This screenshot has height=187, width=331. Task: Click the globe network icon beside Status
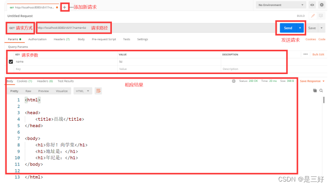234,81
